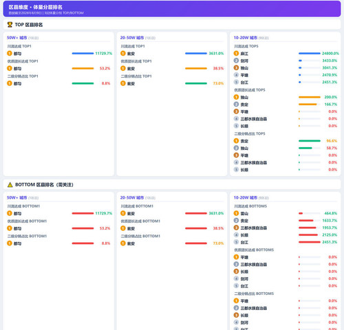This screenshot has height=330, width=344.
Task: Click the green bar in the 58.7% row
Action: pos(305,148)
